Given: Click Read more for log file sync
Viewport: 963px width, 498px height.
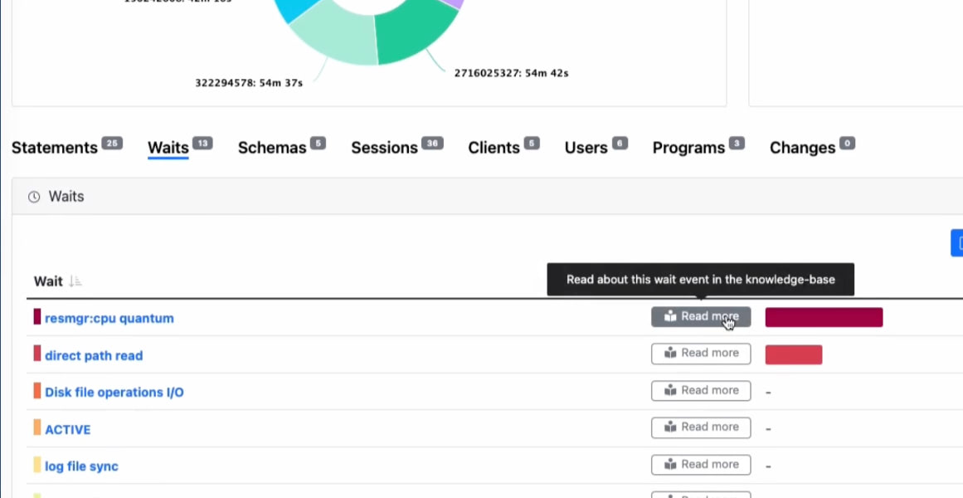Looking at the screenshot, I should [701, 465].
